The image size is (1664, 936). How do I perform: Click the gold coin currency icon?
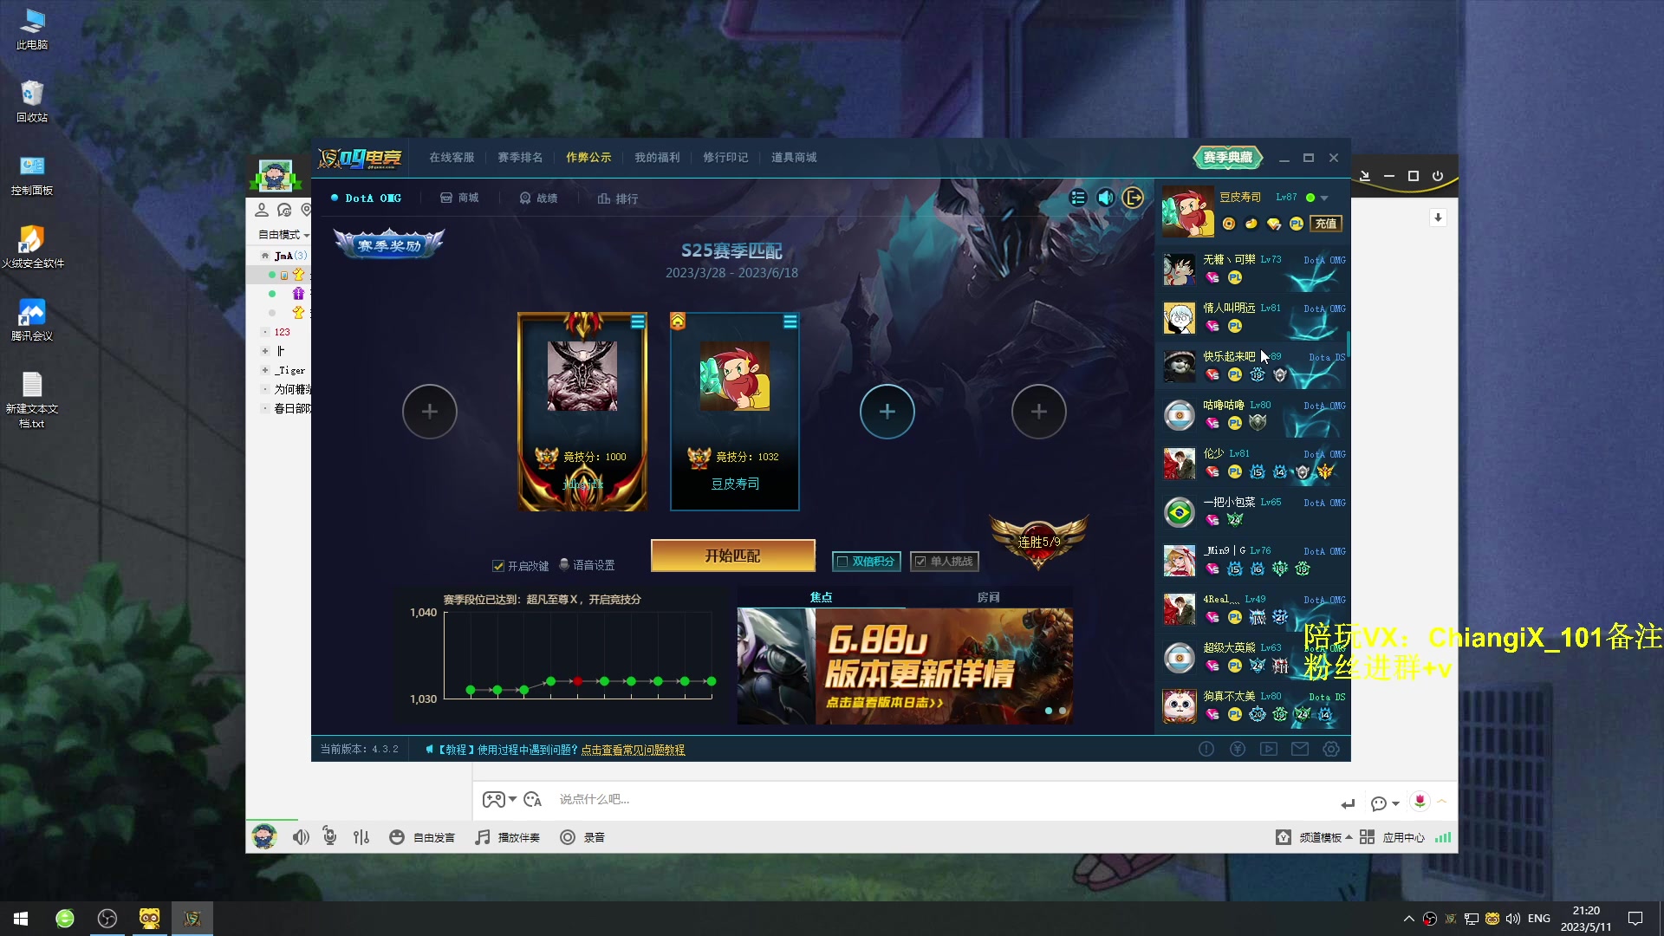click(x=1229, y=224)
